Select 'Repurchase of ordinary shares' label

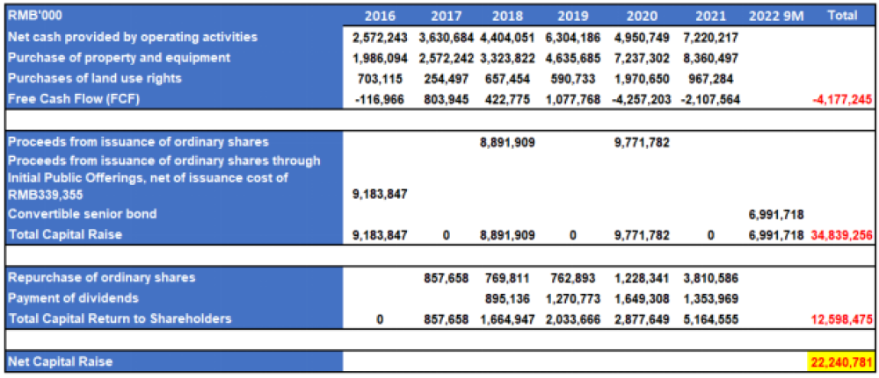[101, 277]
